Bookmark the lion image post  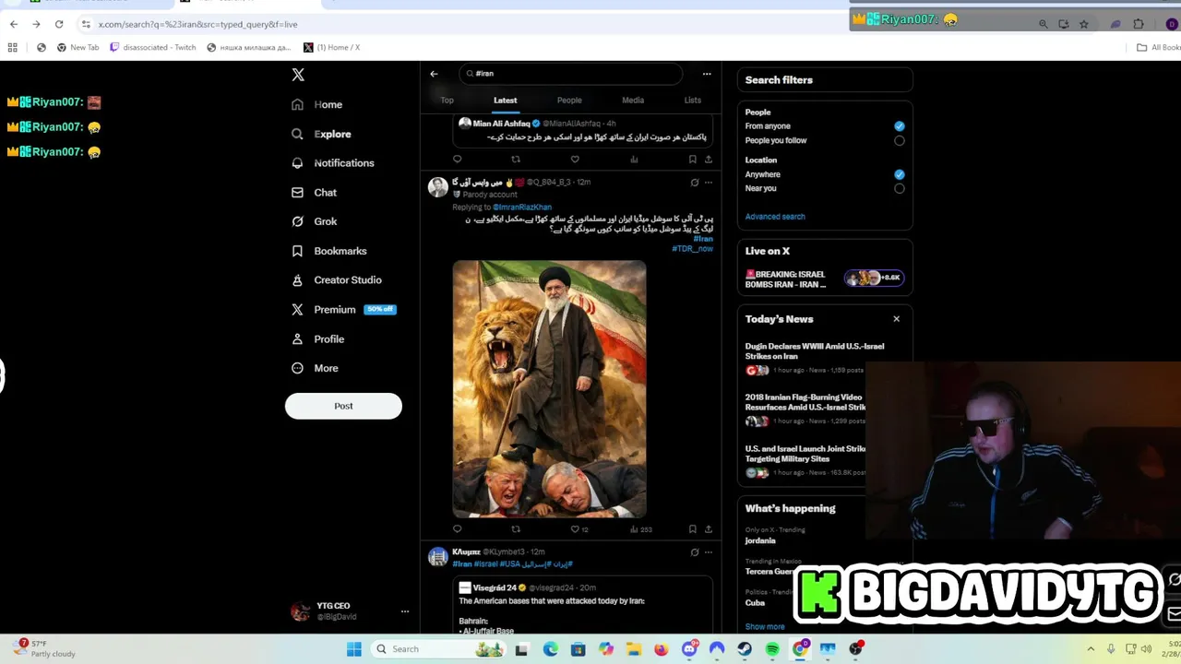(x=692, y=529)
